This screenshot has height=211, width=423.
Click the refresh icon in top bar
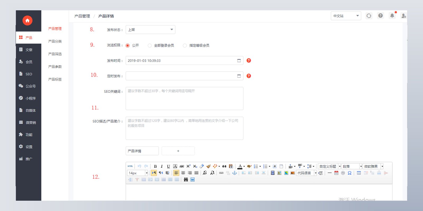tap(369, 16)
